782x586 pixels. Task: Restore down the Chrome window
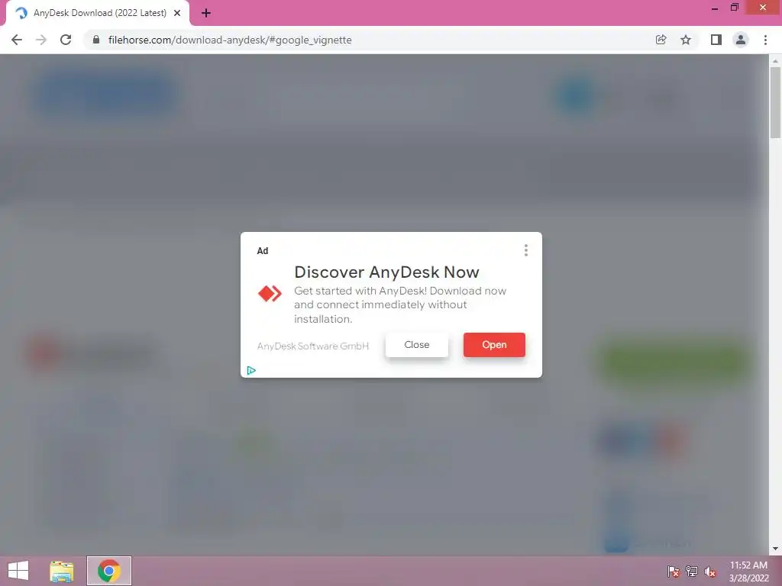(735, 8)
